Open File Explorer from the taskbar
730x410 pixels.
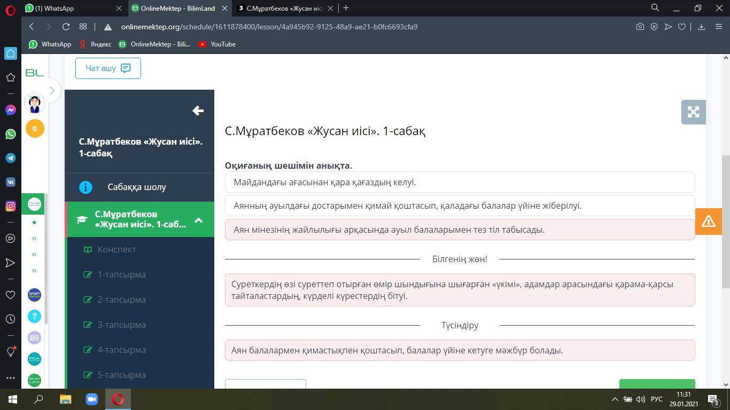(x=65, y=399)
